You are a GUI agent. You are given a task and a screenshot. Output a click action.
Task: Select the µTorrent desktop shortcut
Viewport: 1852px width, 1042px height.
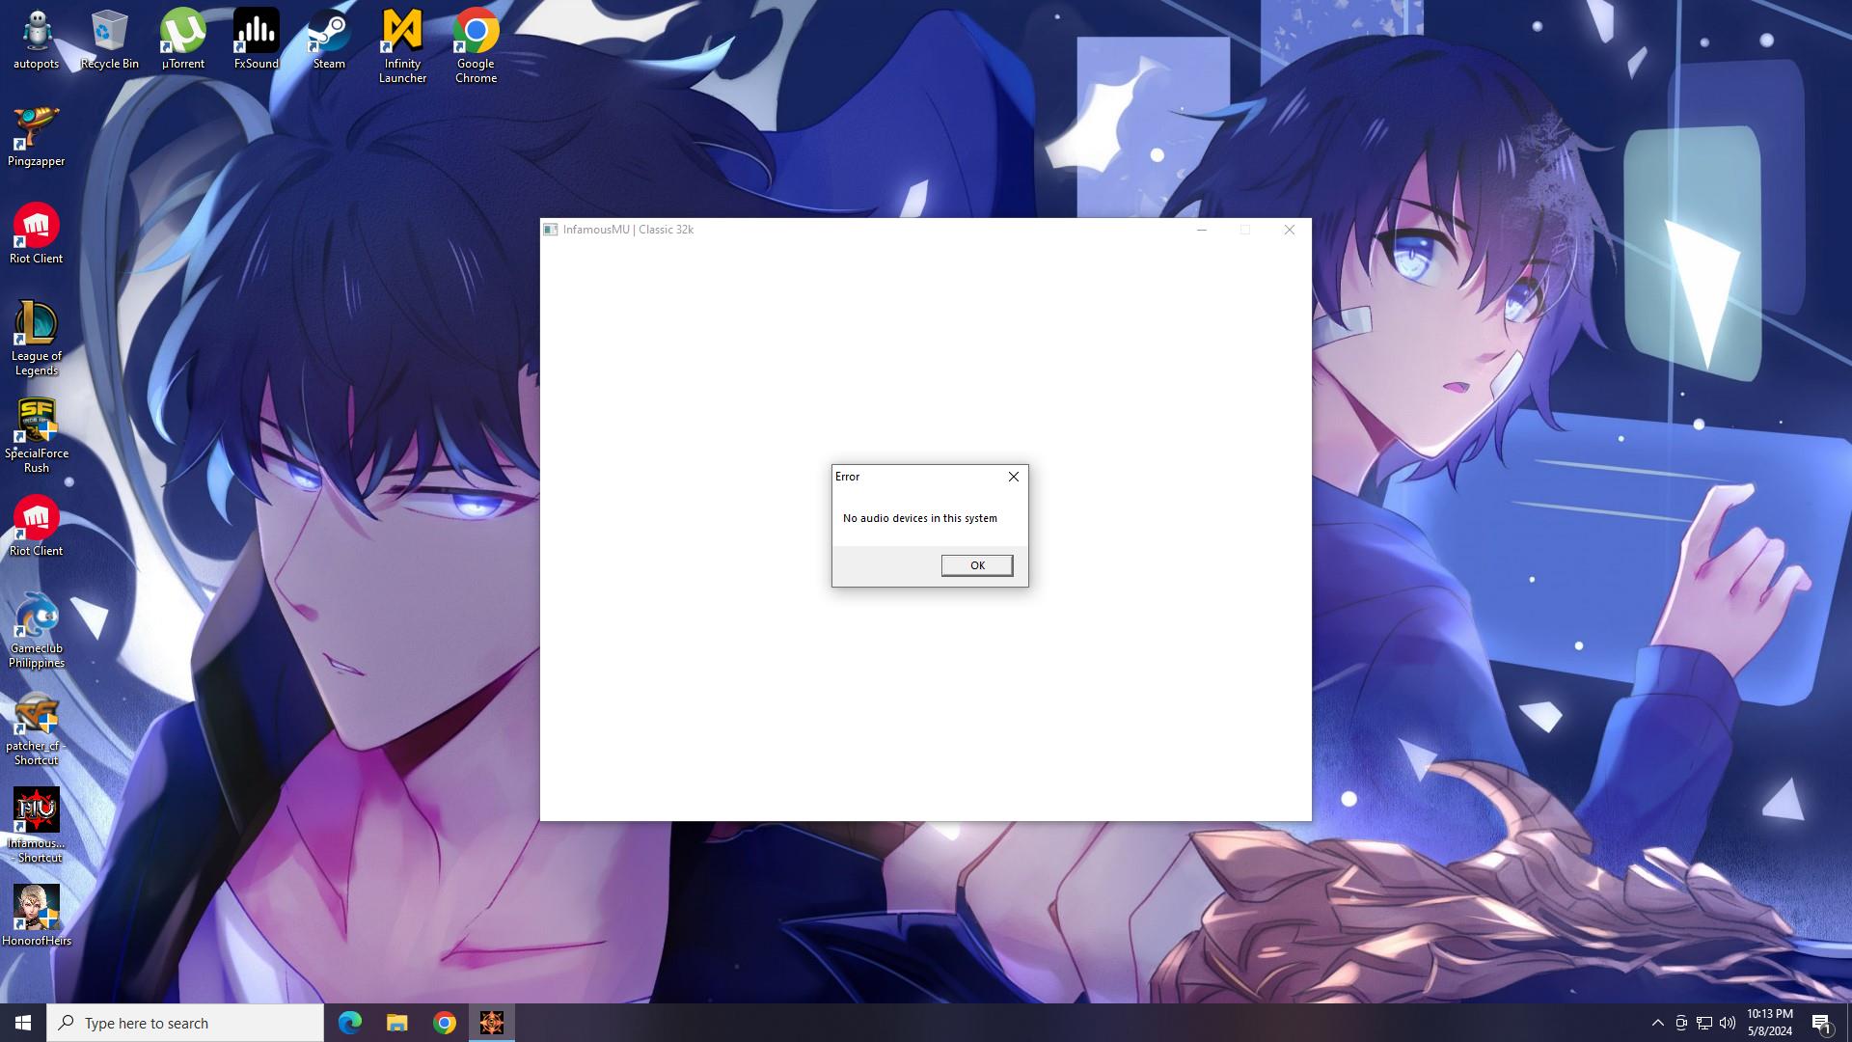pyautogui.click(x=182, y=41)
